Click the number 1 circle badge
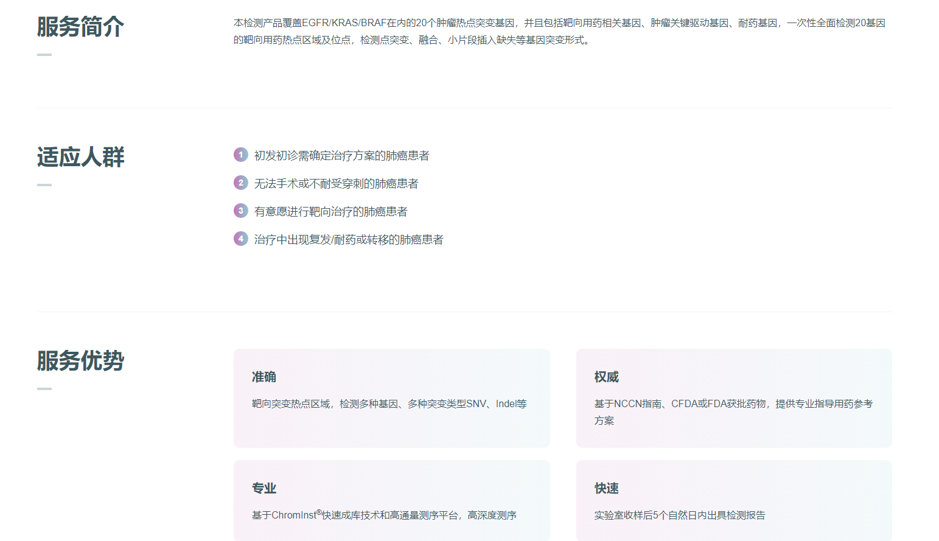Image resolution: width=939 pixels, height=541 pixels. 240,155
